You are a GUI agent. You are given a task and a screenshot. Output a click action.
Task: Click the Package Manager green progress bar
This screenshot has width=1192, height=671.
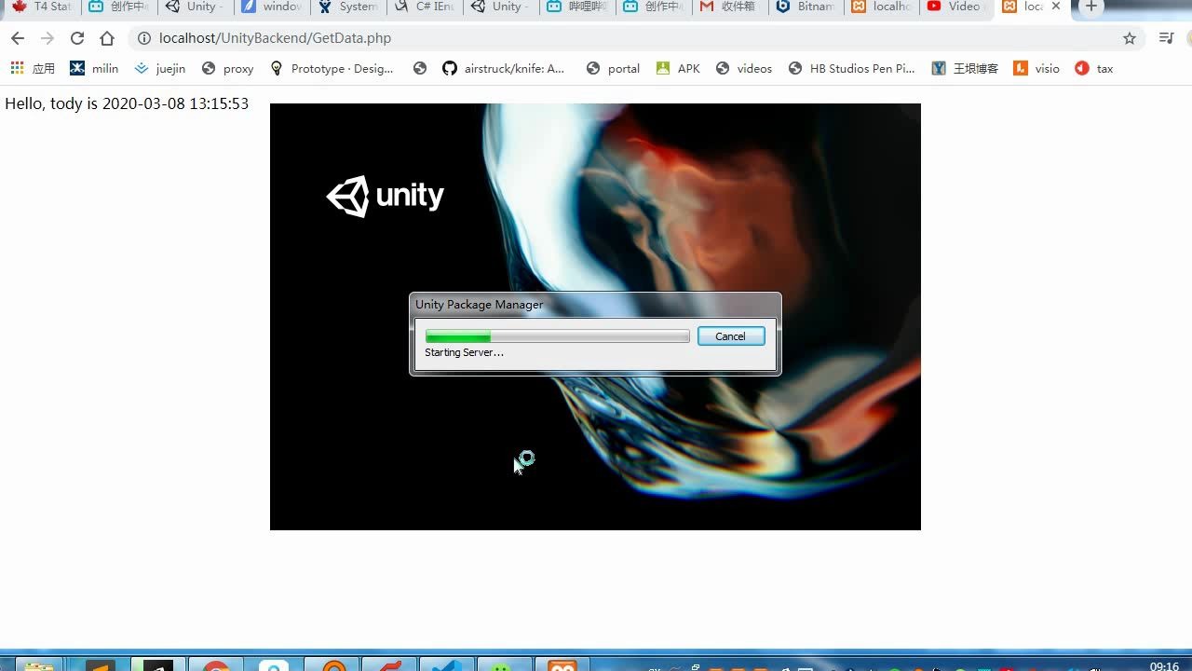(557, 336)
